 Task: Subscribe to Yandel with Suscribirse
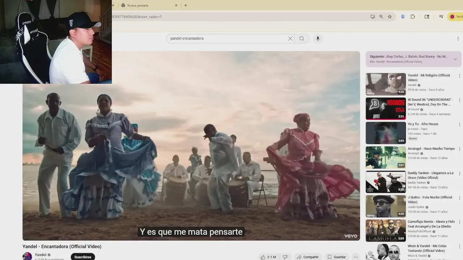[83, 257]
